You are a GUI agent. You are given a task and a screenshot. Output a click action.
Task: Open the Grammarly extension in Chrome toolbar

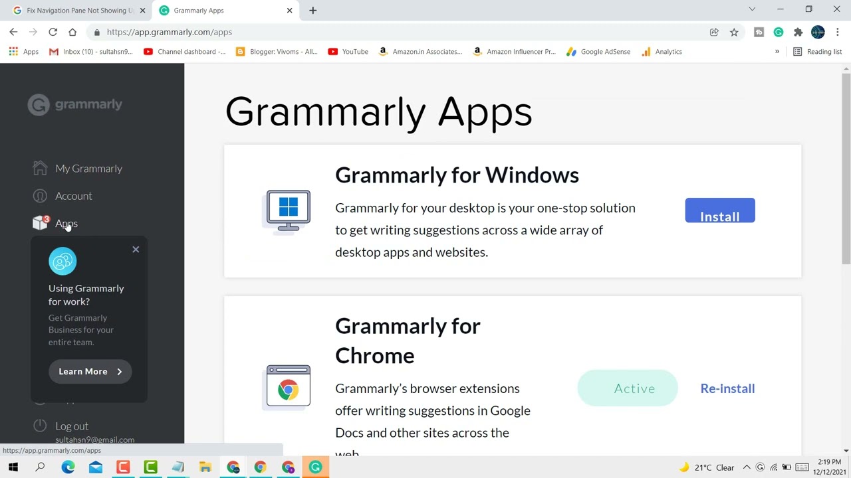(x=779, y=32)
